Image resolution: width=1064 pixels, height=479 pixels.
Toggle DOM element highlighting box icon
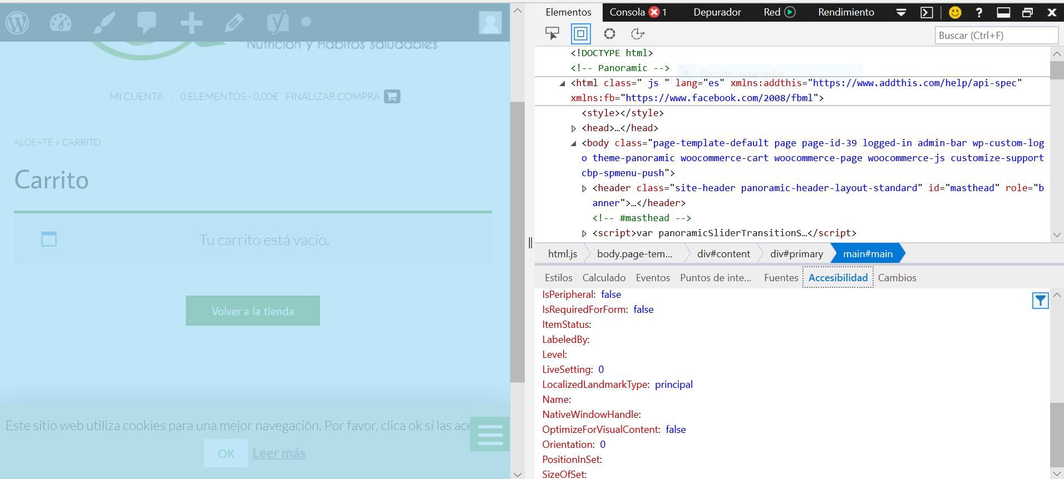(x=580, y=34)
